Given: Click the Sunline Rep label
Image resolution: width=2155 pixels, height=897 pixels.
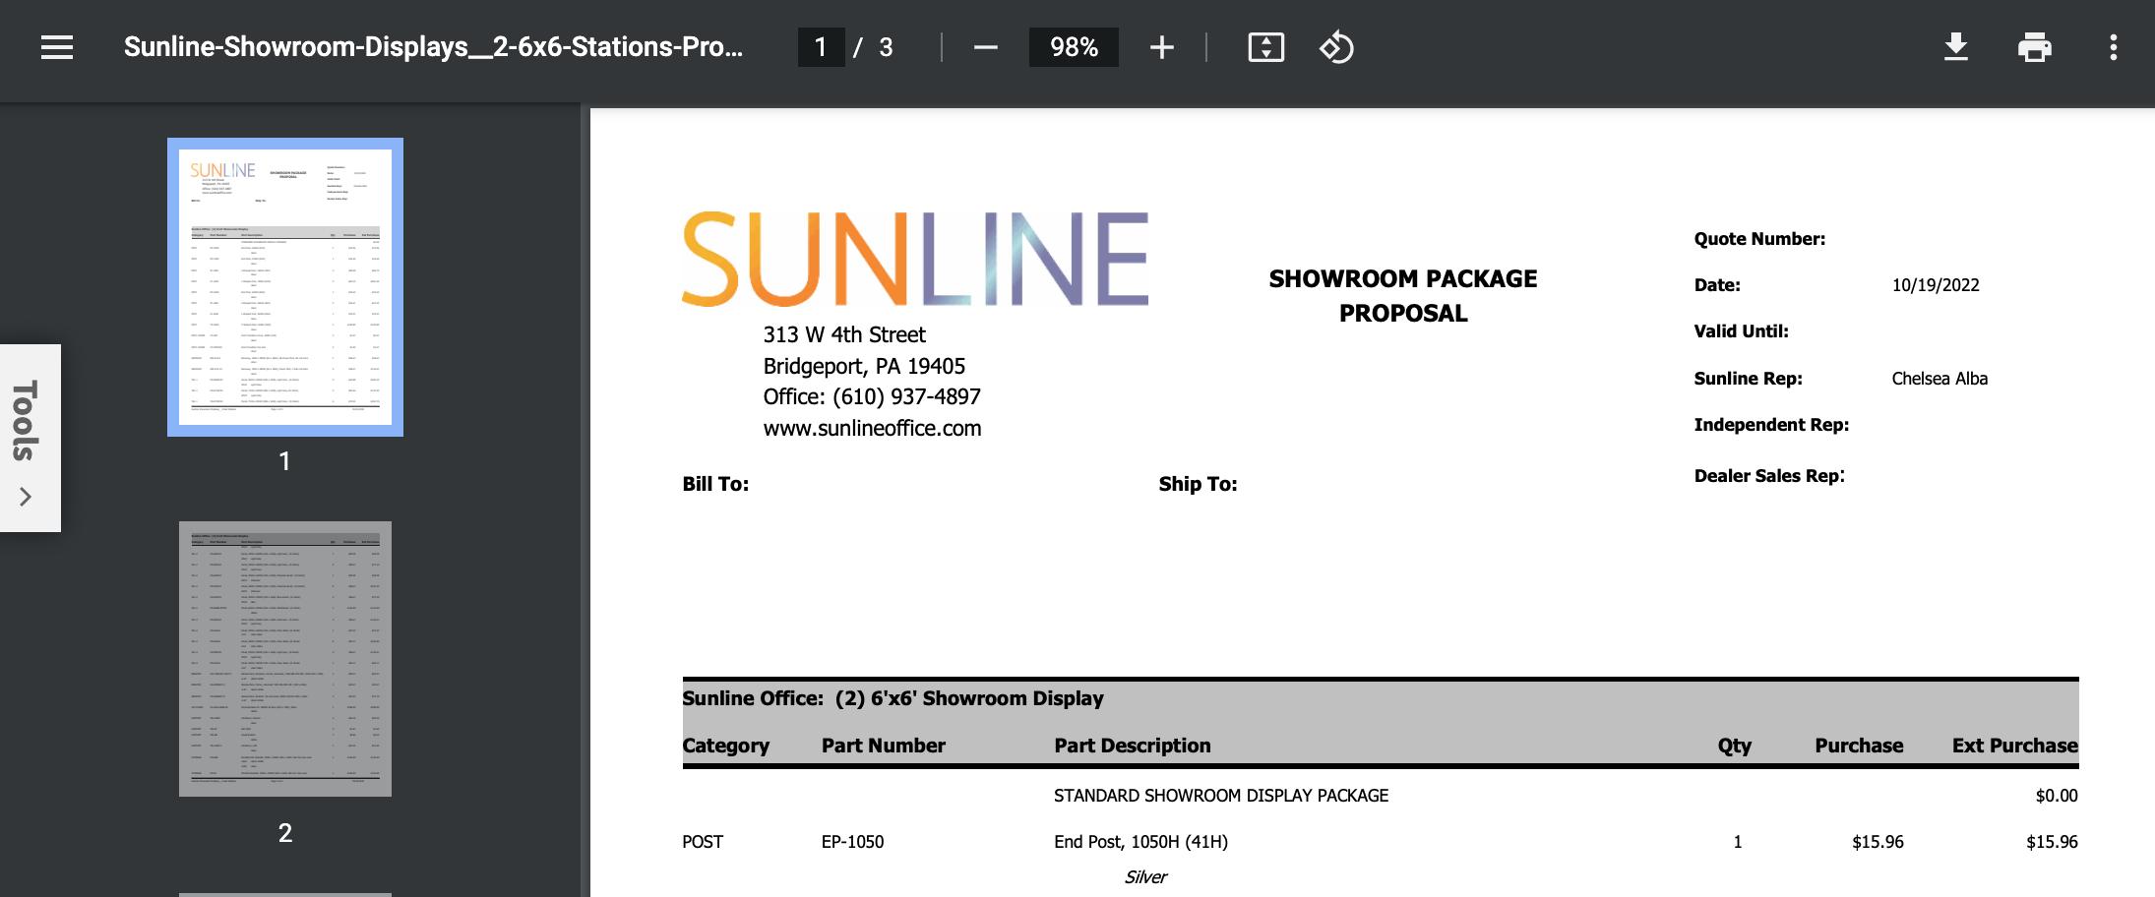Looking at the screenshot, I should pyautogui.click(x=1748, y=379).
